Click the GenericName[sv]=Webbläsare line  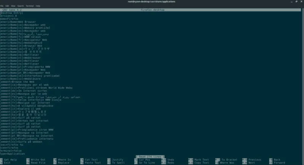point(21,79)
